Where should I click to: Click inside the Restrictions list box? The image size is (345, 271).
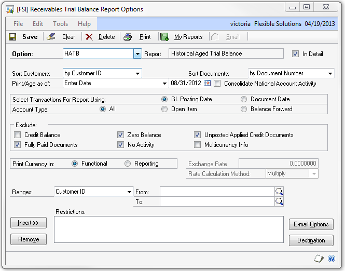click(x=169, y=229)
